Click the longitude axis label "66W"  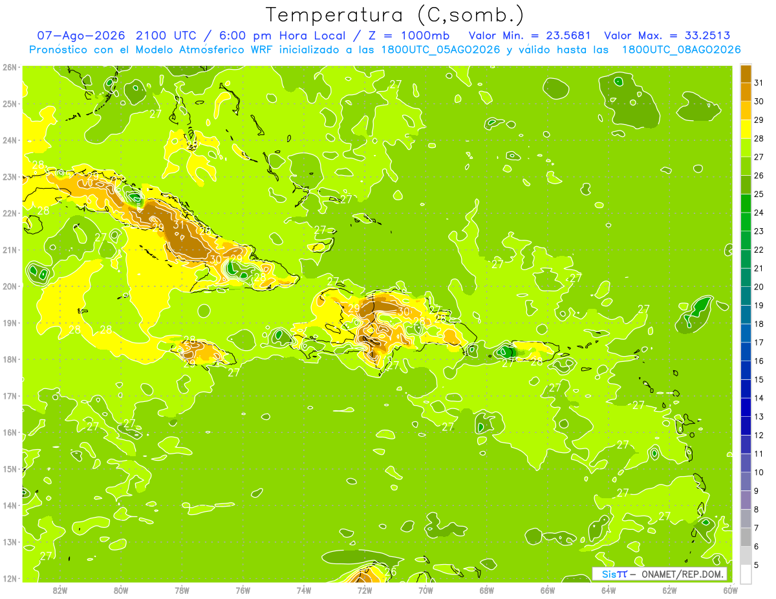[547, 590]
